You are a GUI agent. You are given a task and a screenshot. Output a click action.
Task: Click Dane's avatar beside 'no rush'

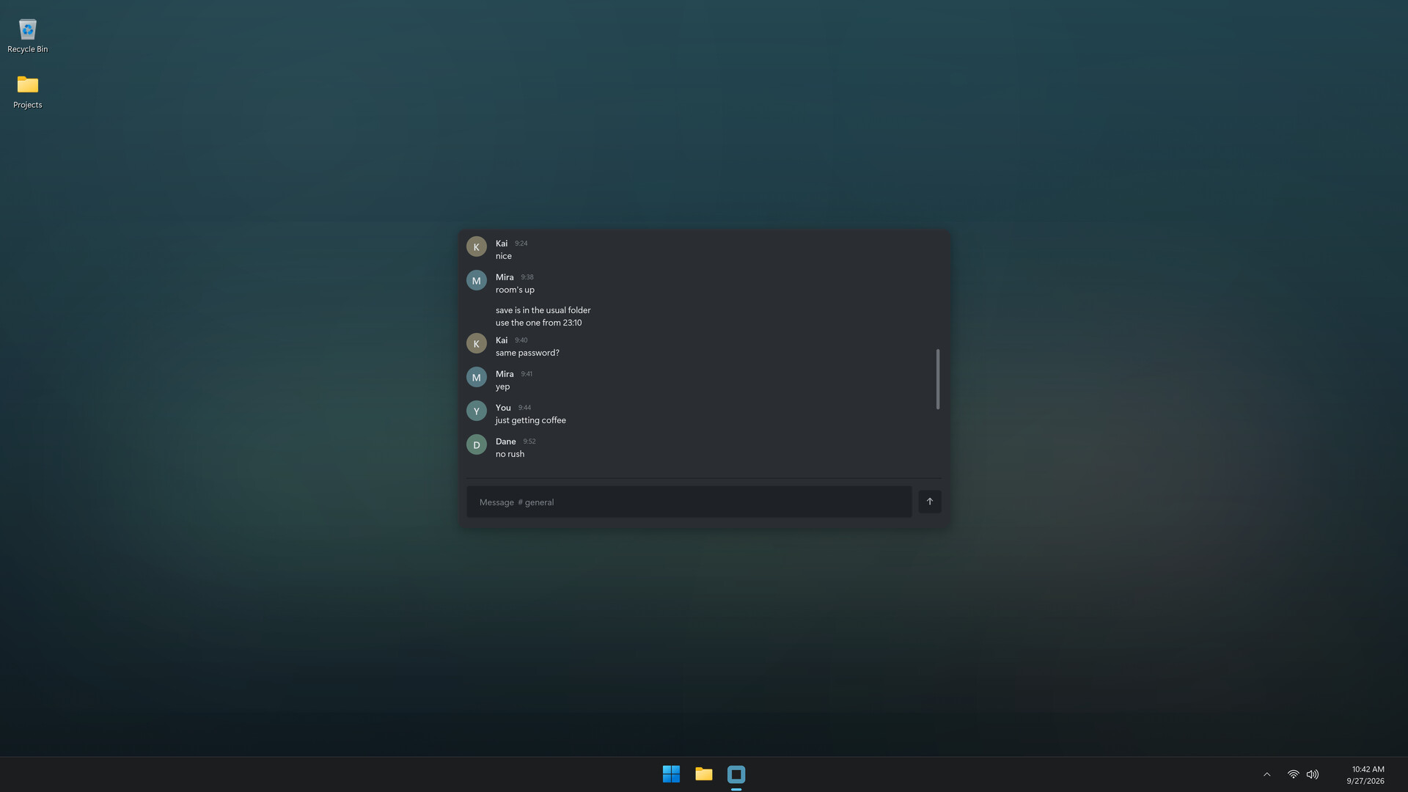[477, 444]
